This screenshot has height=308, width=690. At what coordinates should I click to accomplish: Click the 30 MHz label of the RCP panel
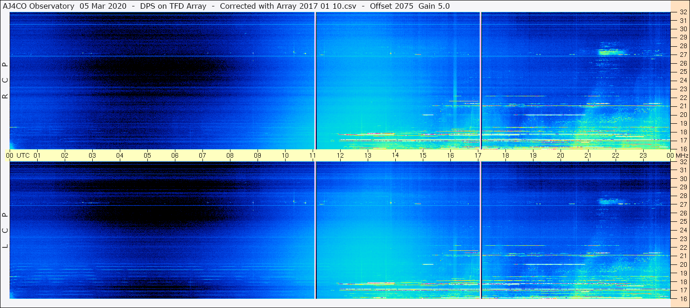(x=683, y=29)
